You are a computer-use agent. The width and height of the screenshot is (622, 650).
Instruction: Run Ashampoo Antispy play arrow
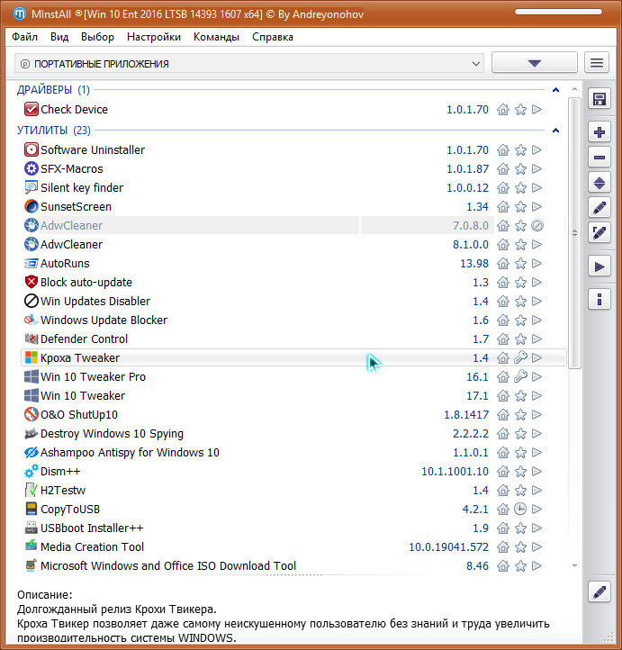(537, 453)
